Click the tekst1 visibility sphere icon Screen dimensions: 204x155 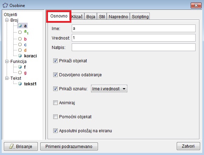(x=20, y=84)
